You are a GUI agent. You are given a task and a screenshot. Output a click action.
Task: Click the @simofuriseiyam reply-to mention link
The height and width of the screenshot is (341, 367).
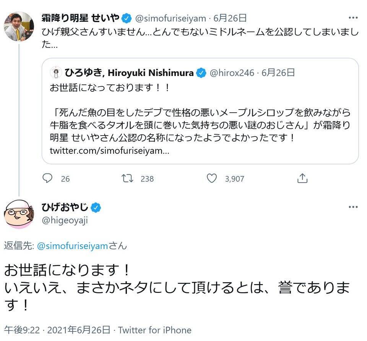click(73, 246)
